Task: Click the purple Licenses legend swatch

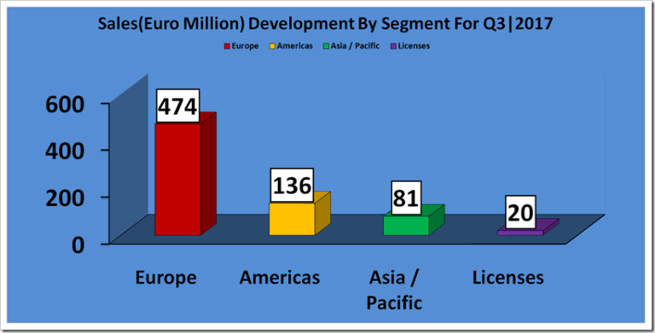Action: click(393, 46)
